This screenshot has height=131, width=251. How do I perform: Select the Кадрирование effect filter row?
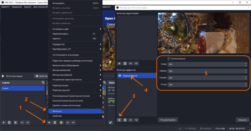click(137, 76)
